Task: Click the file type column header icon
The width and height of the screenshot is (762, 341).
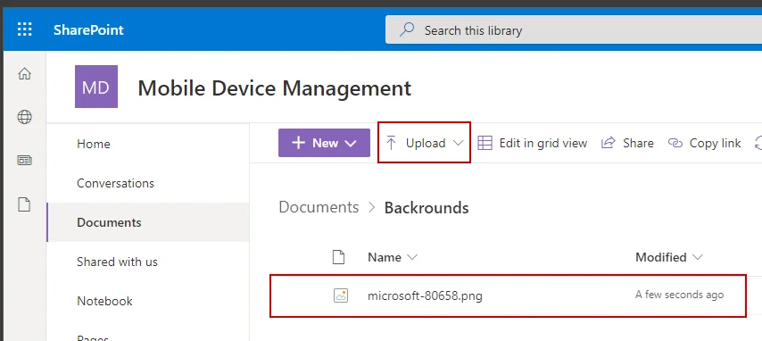Action: [338, 257]
